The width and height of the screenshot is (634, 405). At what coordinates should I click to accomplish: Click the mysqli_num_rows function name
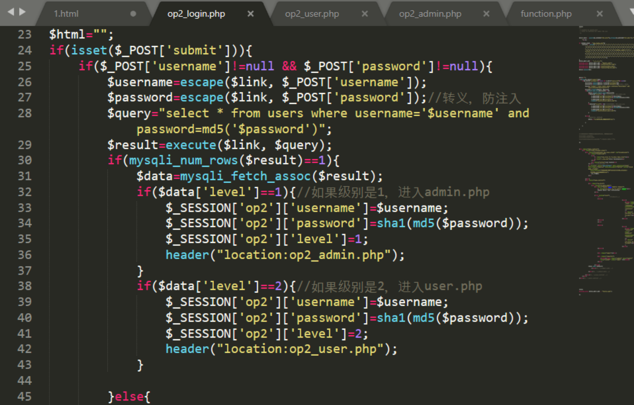[184, 160]
